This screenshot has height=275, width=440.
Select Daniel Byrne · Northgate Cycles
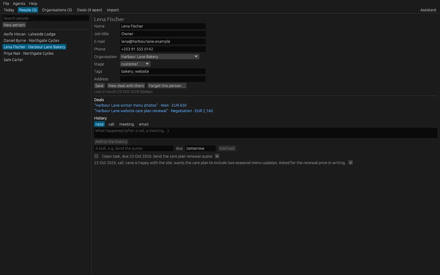tap(32, 40)
